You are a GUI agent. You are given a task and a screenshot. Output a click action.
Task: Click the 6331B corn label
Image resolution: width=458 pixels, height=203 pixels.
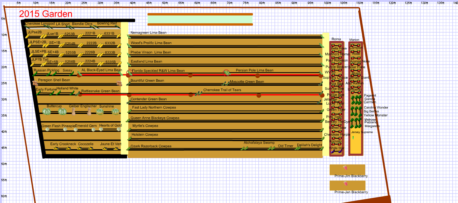[x=109, y=33]
